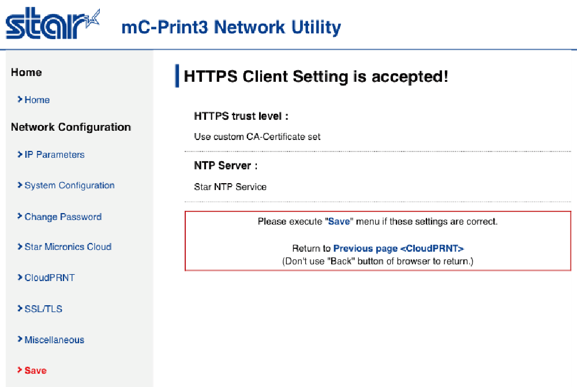Select Star Micronics Cloud in sidebar
Image resolution: width=577 pixels, height=387 pixels.
[68, 246]
